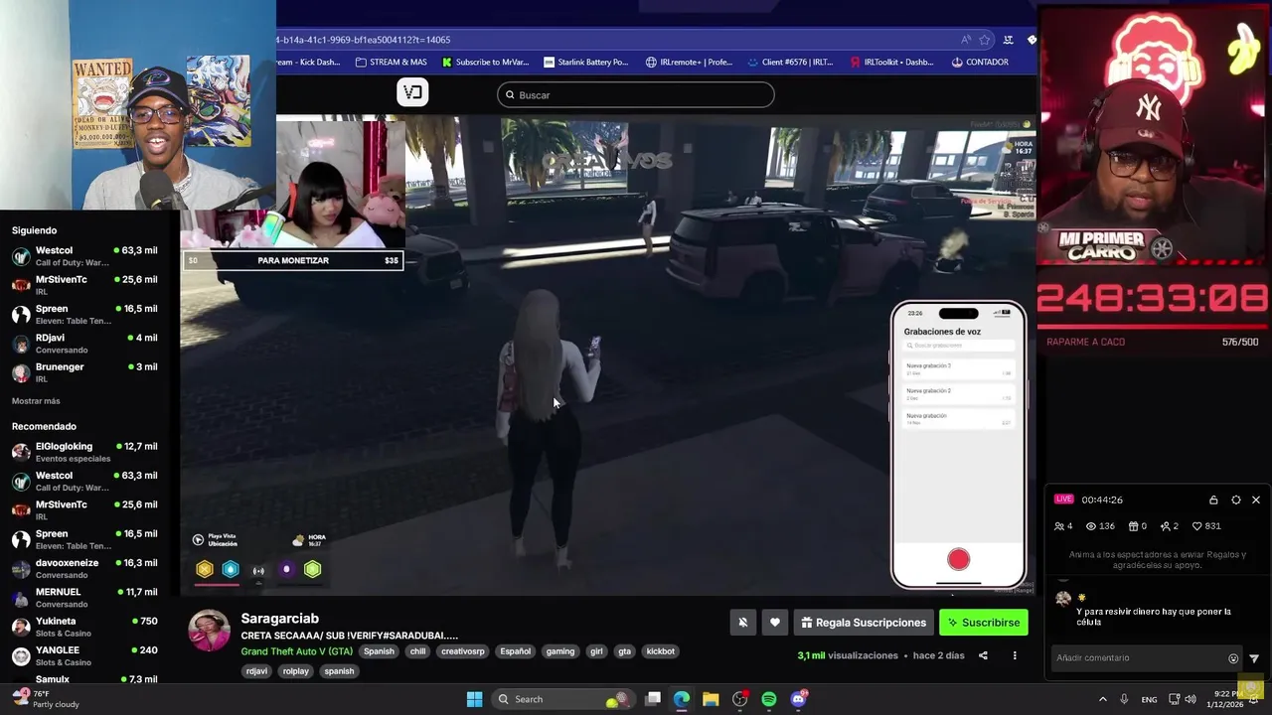
Task: Close the live panel with X
Action: pyautogui.click(x=1256, y=500)
